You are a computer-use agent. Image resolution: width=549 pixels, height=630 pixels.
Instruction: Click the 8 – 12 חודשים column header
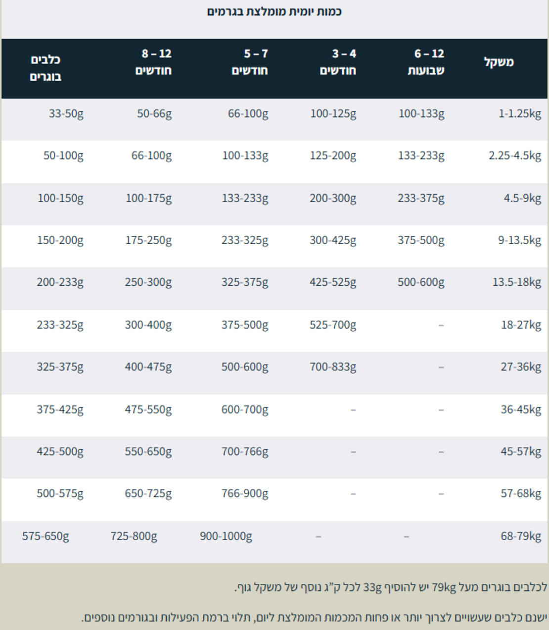point(154,62)
